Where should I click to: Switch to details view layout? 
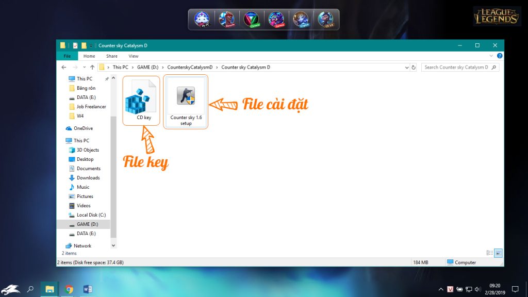pos(490,253)
